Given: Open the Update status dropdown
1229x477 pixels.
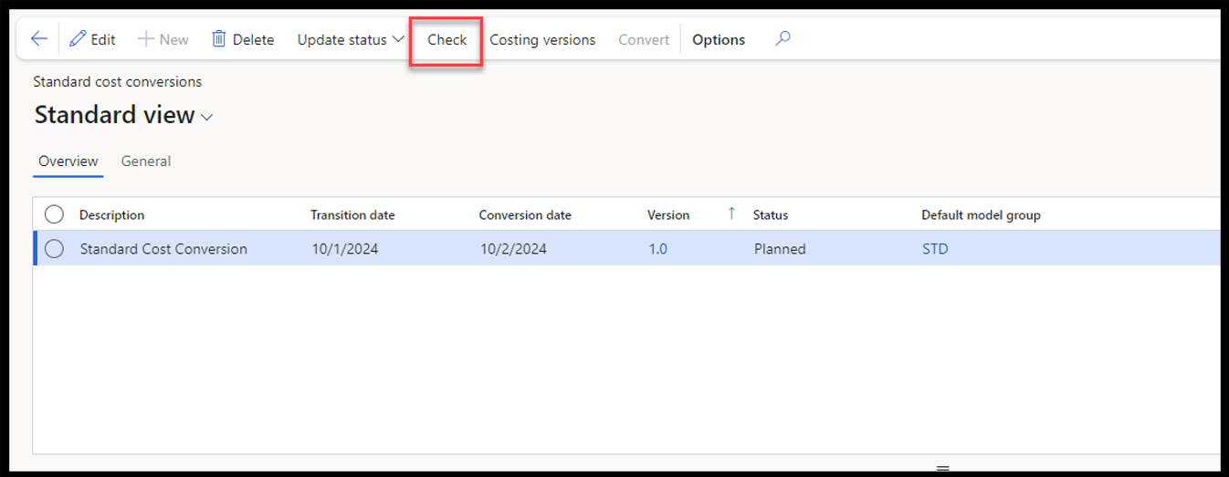Looking at the screenshot, I should click(351, 39).
